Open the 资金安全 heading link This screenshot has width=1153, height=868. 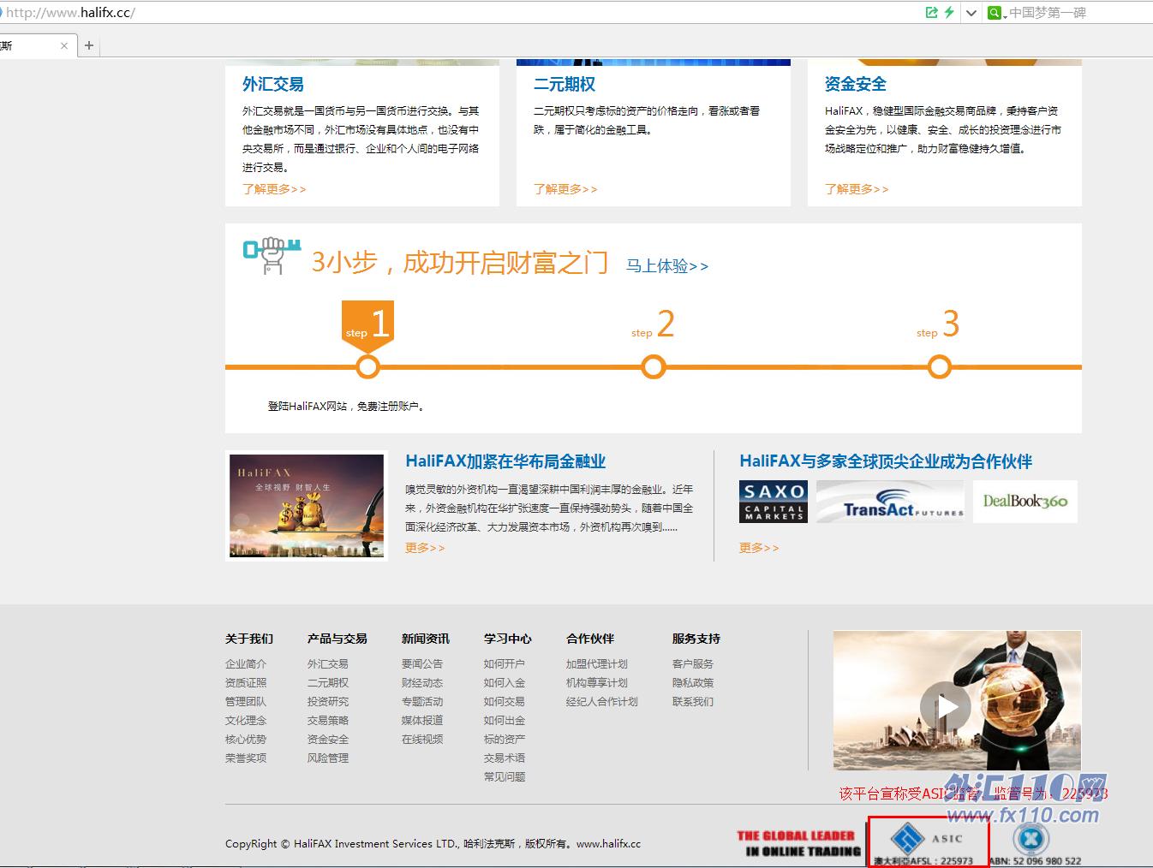click(856, 84)
